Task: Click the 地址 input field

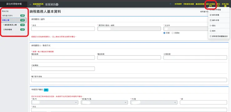Action: click(x=129, y=110)
